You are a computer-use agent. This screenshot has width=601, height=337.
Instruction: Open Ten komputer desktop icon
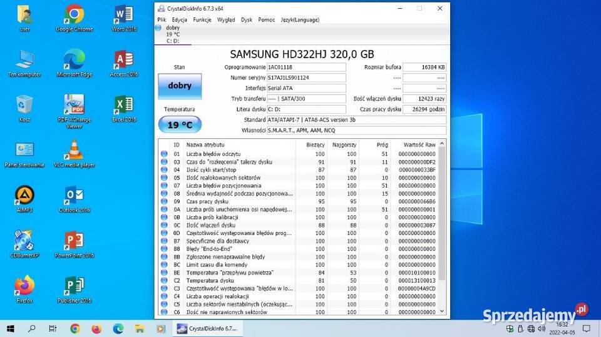24,63
